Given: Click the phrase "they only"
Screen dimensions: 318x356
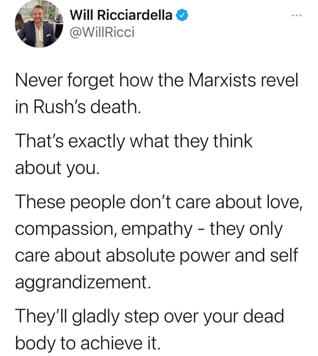Looking at the screenshot, I should pos(246,229).
